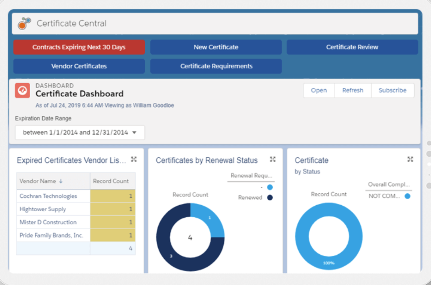Click Contracts Expiring Next 30 Days
This screenshot has height=285, width=431.
(79, 47)
